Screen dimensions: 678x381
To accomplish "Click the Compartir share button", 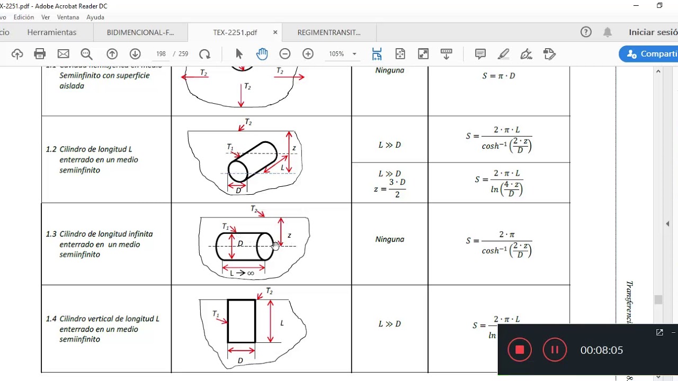I will [x=649, y=54].
